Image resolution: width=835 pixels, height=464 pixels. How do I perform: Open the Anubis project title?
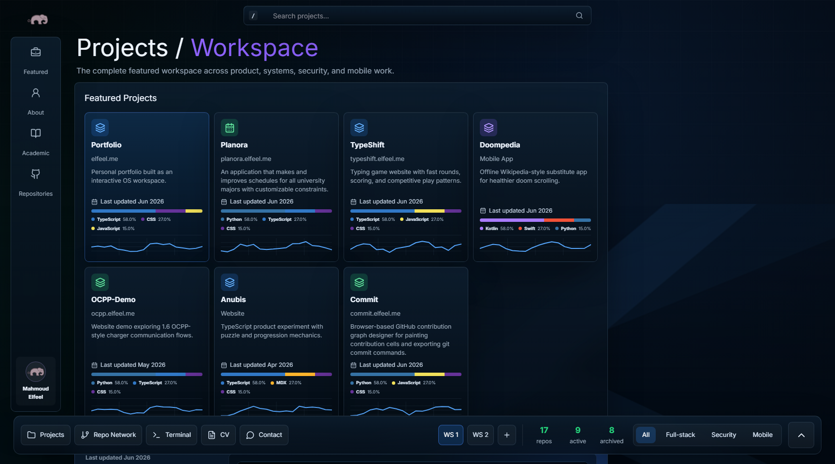point(233,300)
